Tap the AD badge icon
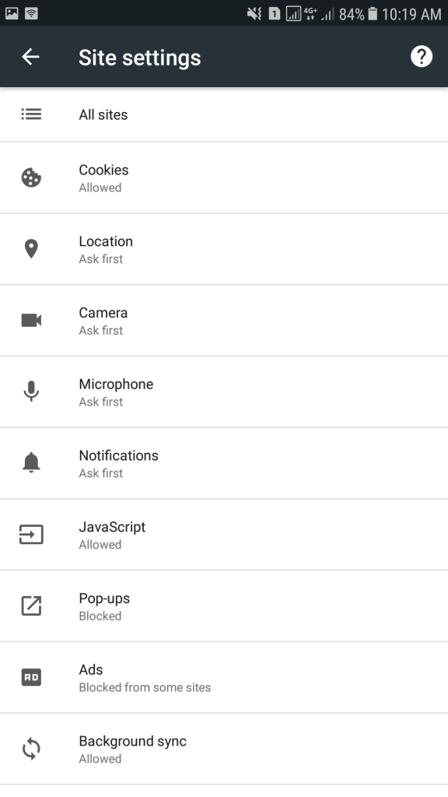The height and width of the screenshot is (797, 448). [x=31, y=677]
